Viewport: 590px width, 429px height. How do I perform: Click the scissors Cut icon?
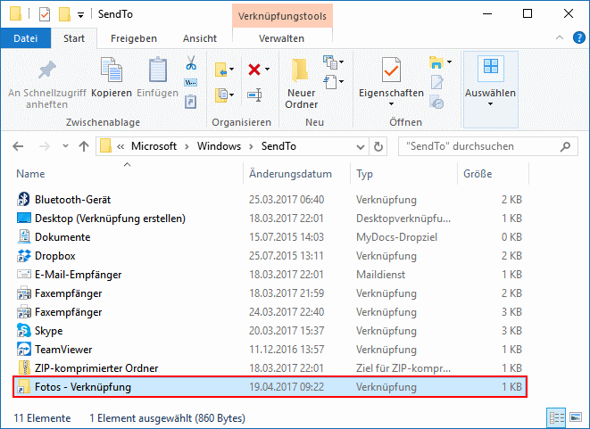coord(191,62)
